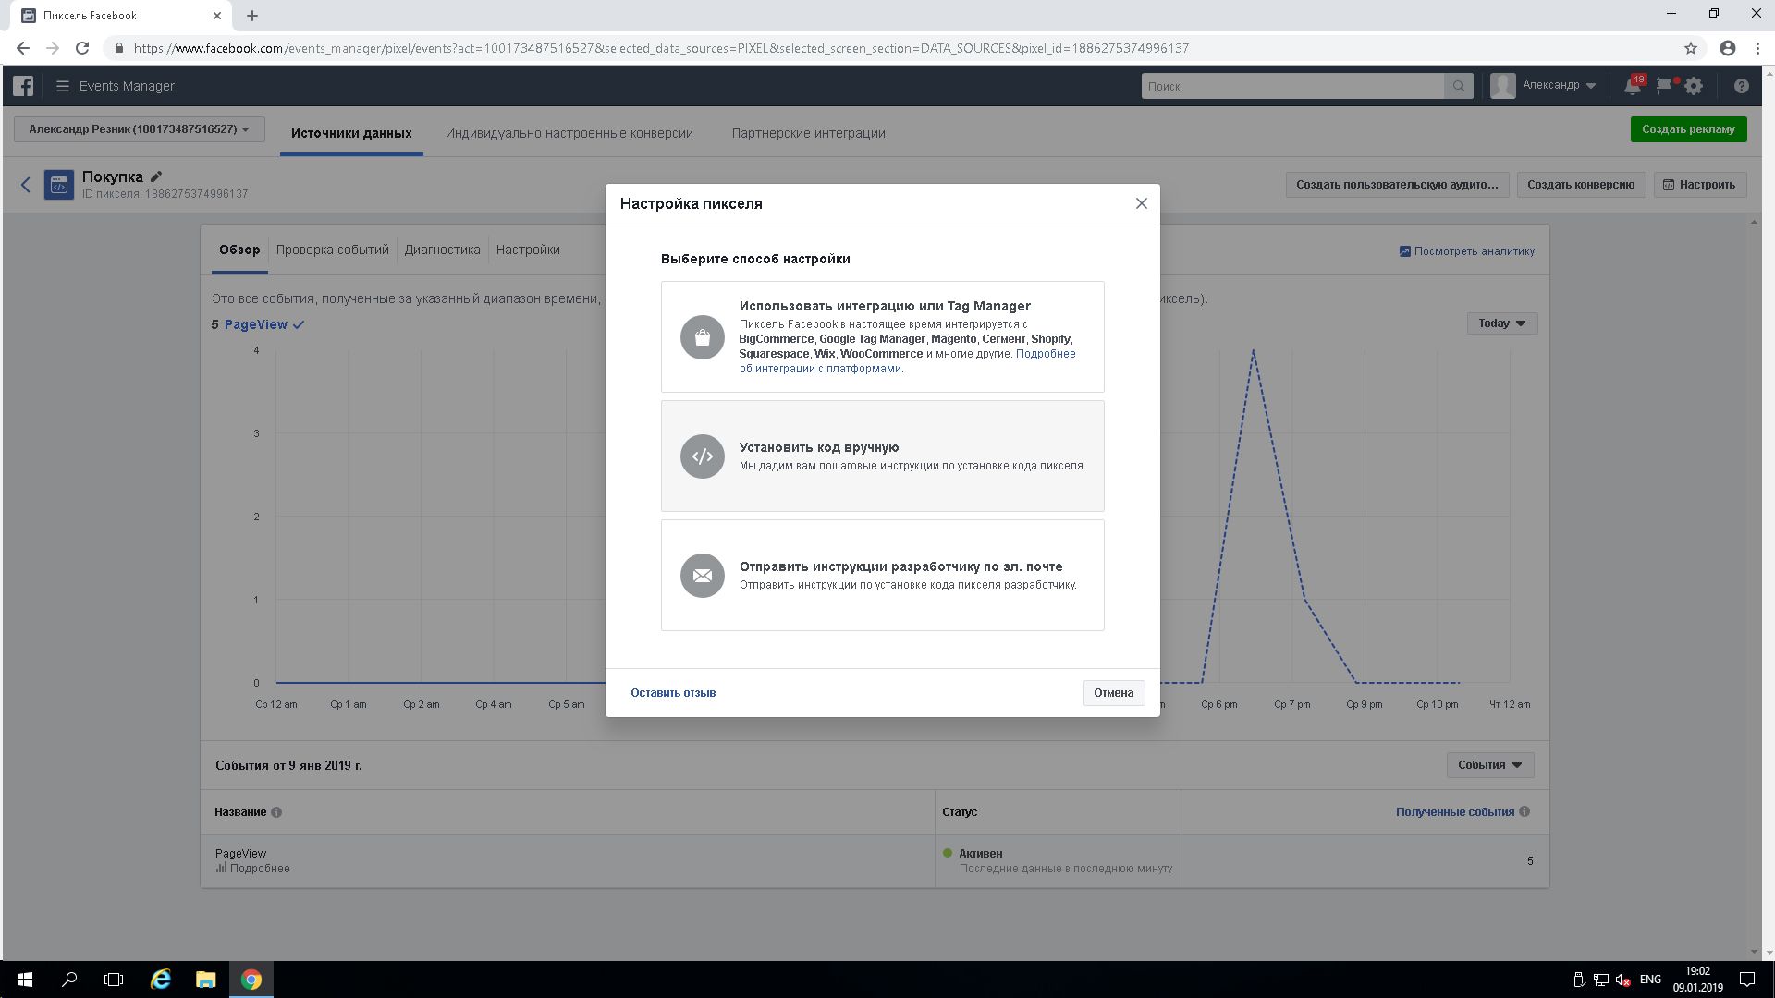The width and height of the screenshot is (1775, 998).
Task: Click the Отмена button
Action: pos(1114,693)
